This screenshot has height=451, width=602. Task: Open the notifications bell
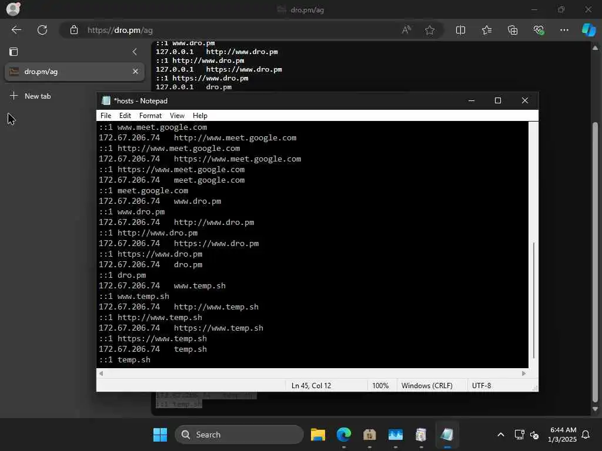pos(586,435)
